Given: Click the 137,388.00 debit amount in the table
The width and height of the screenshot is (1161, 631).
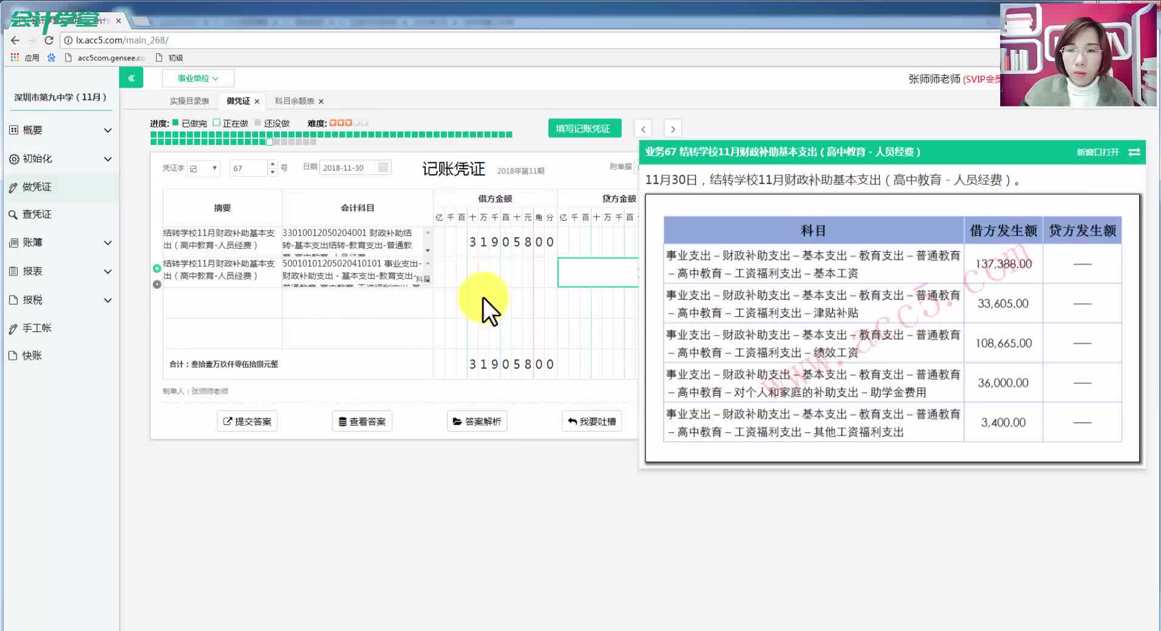Looking at the screenshot, I should click(1003, 264).
